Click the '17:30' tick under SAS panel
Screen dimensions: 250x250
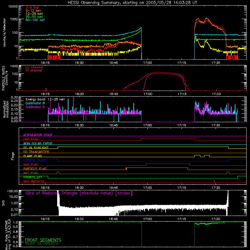(216, 219)
